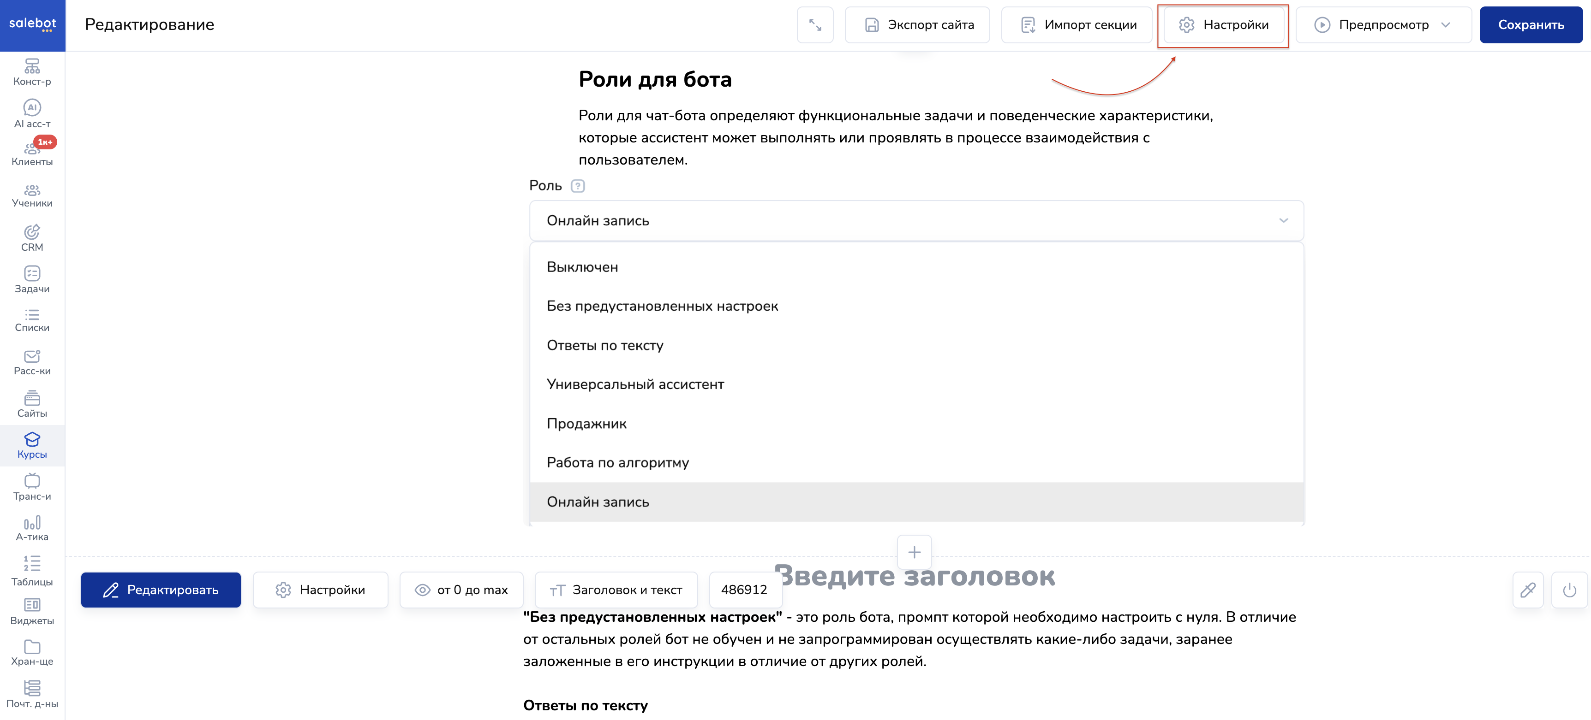Open section Настройки in the bottom toolbar

click(320, 590)
